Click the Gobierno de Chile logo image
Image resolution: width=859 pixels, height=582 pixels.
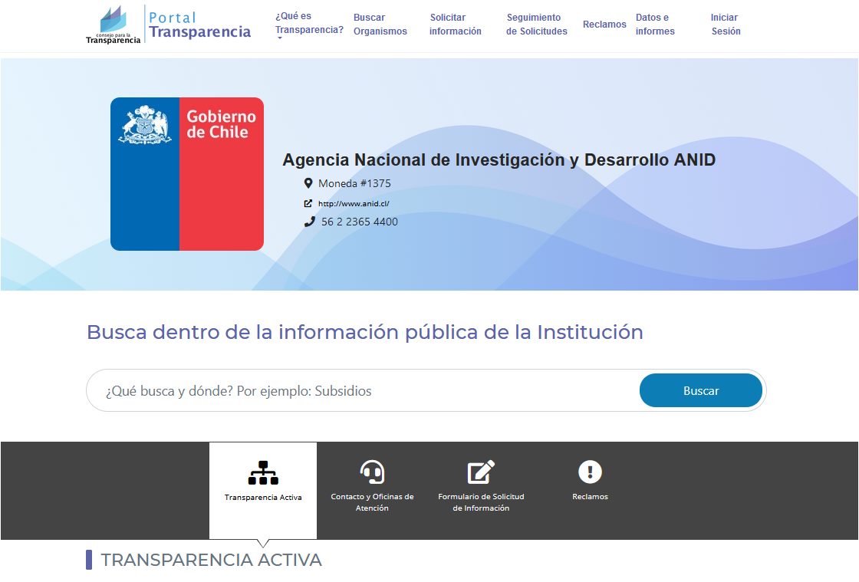(187, 174)
